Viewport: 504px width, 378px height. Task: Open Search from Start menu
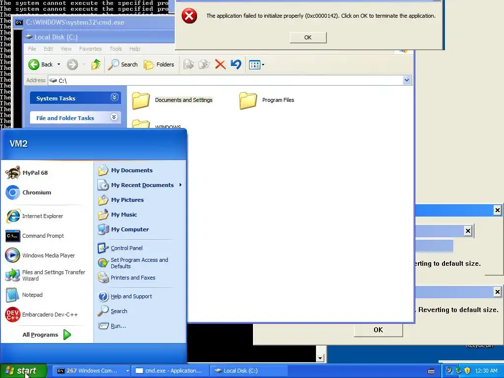coord(113,311)
